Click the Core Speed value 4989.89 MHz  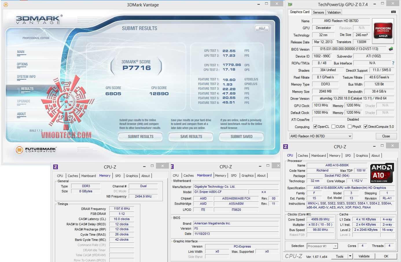coord(320,219)
